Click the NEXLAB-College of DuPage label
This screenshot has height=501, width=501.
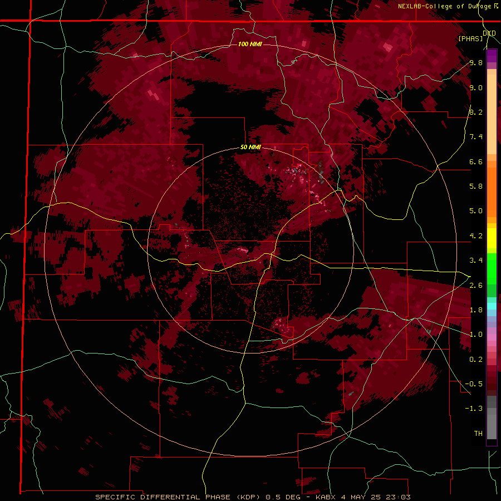(x=445, y=6)
